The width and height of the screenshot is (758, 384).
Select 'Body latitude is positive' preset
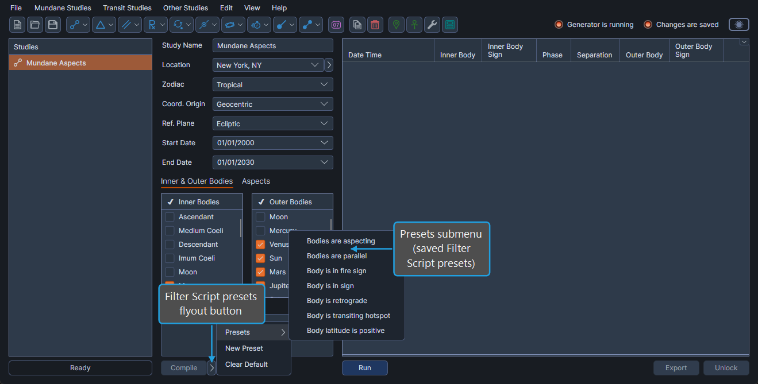347,331
